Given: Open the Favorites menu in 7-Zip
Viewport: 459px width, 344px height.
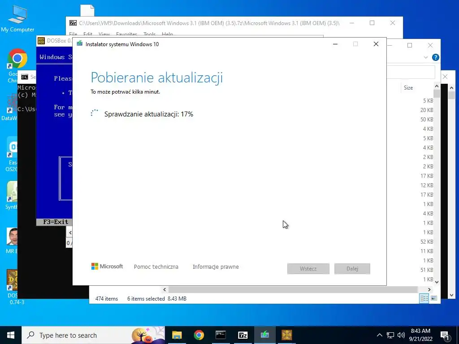Looking at the screenshot, I should [126, 34].
